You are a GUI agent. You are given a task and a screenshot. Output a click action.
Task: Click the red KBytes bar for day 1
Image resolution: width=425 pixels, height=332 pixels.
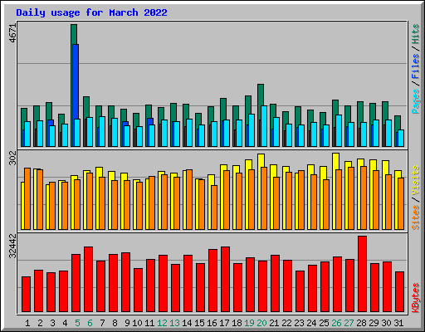[x=26, y=295]
